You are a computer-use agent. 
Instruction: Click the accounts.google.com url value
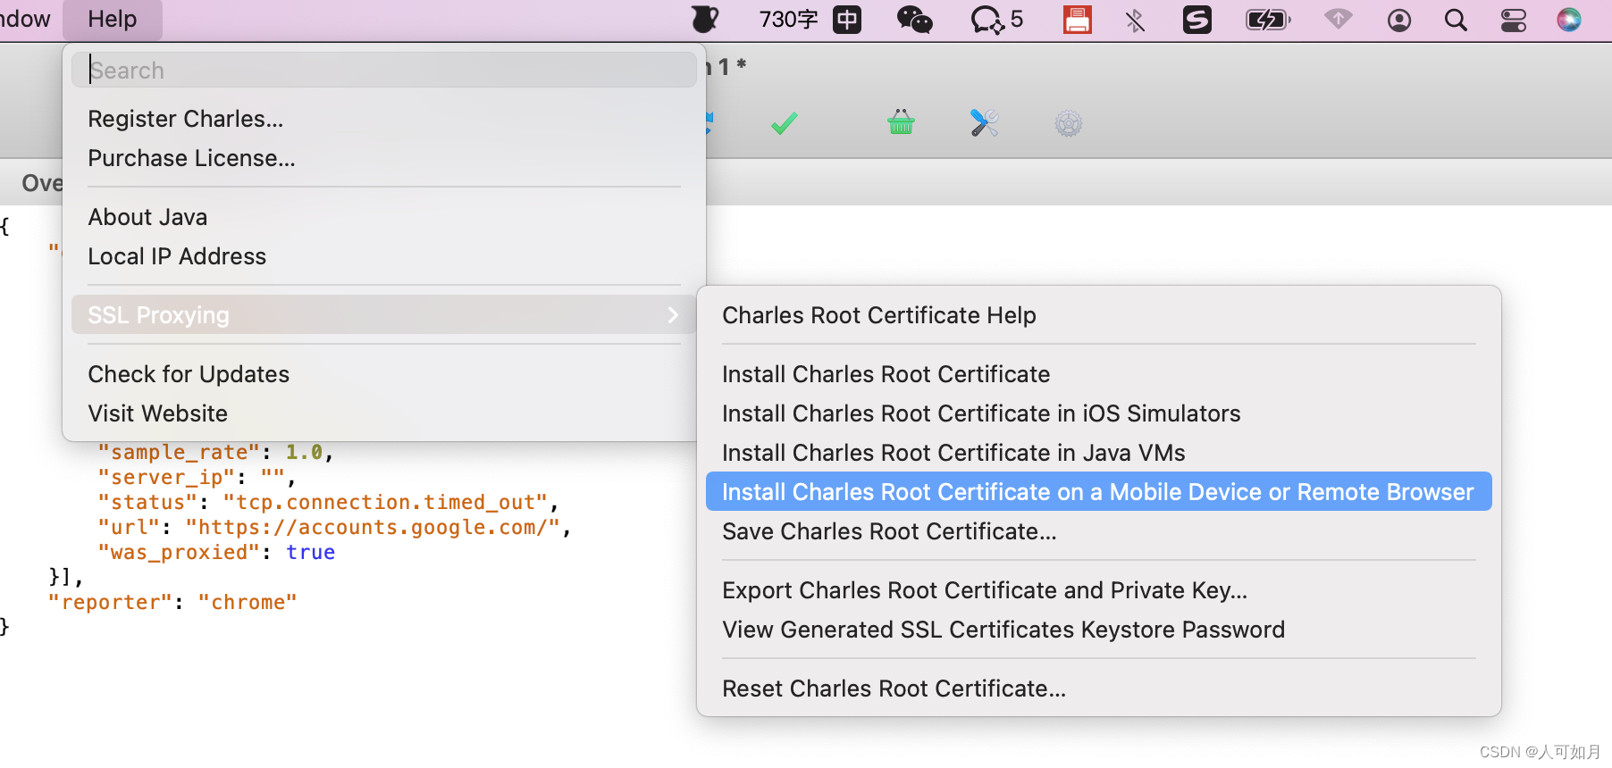373,527
